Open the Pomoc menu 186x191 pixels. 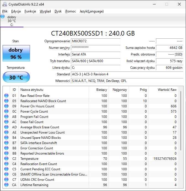71,11
